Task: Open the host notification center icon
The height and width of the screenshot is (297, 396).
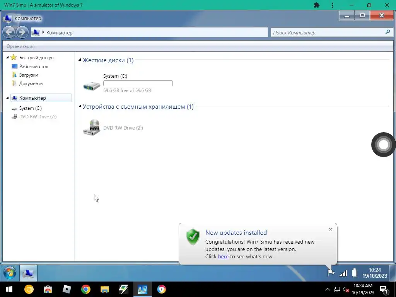Action: 384,290
